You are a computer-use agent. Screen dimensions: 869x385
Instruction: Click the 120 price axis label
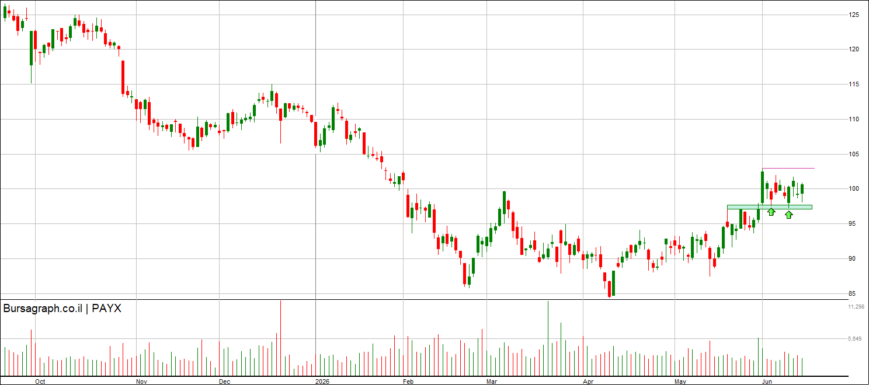pyautogui.click(x=854, y=50)
